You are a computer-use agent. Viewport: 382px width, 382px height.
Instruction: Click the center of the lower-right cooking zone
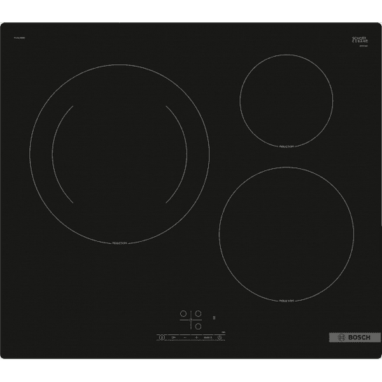point(286,234)
